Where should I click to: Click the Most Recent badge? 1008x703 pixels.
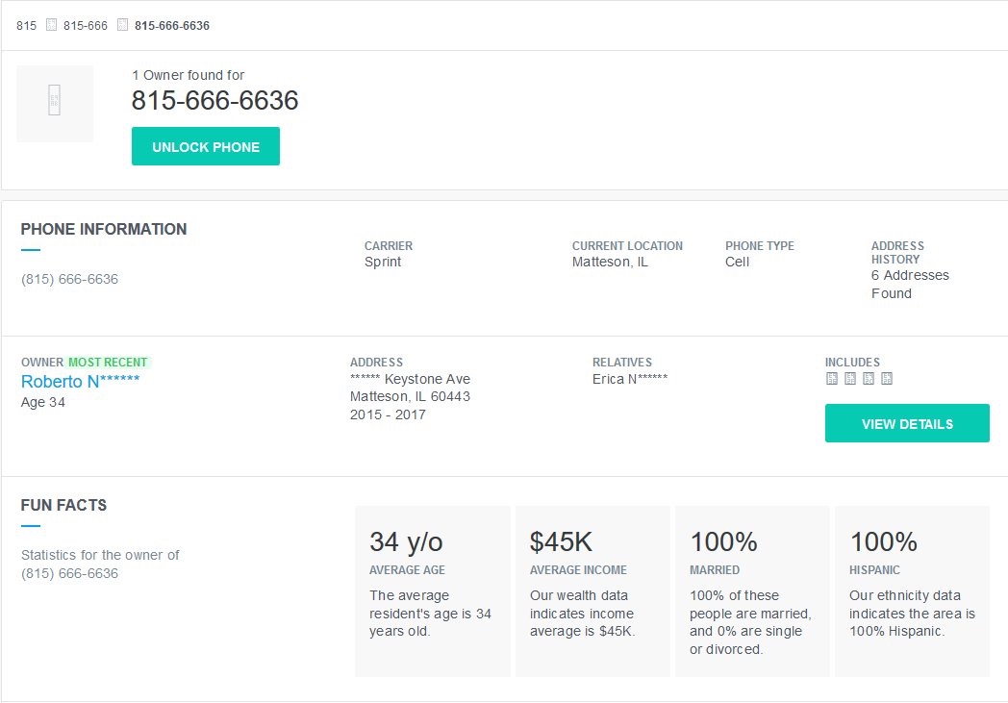[108, 362]
